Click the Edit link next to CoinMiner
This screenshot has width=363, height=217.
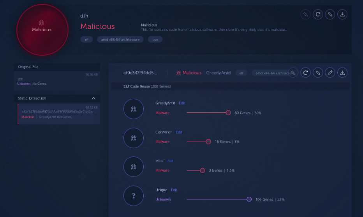point(179,132)
